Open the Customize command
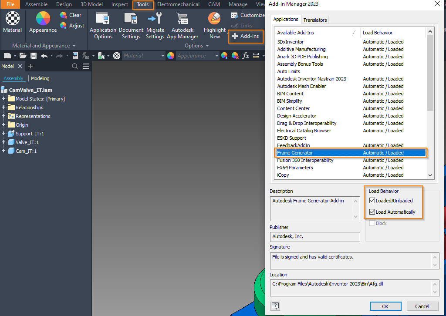The image size is (446, 316). (247, 15)
